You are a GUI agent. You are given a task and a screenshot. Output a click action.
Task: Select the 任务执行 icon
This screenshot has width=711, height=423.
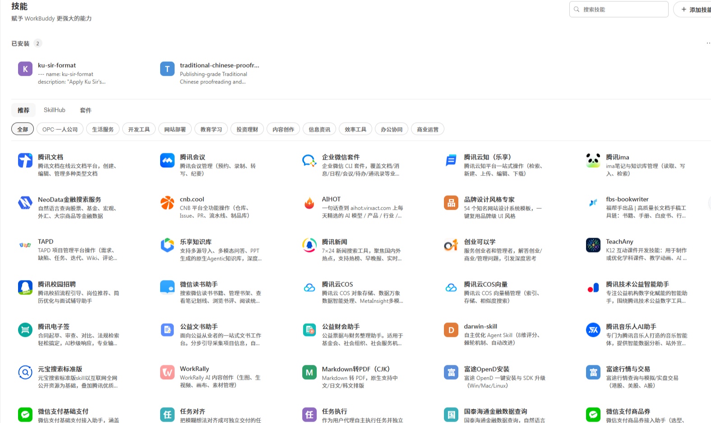coord(309,414)
